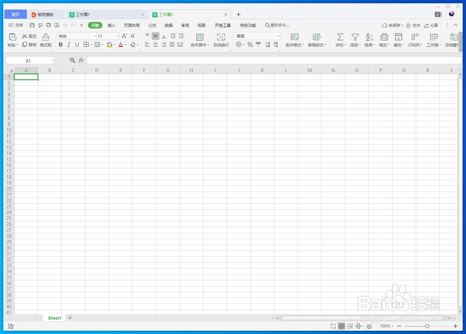Click the status bar icon at far left
The image size is (466, 334).
point(11,326)
